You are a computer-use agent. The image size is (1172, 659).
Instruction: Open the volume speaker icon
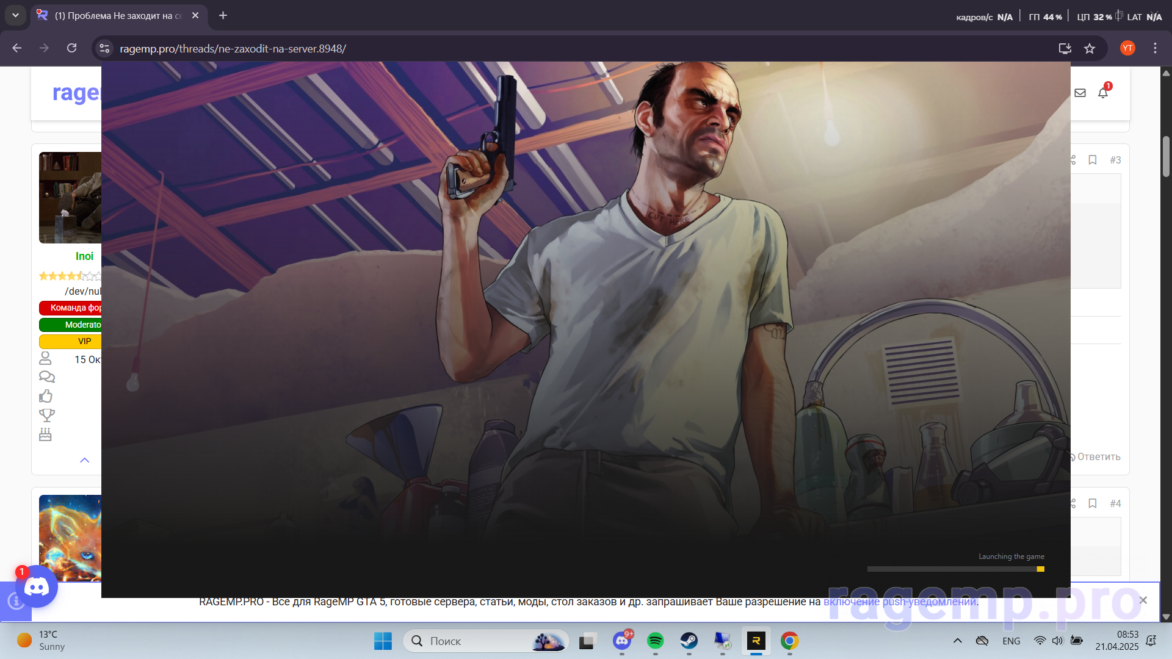(1057, 641)
